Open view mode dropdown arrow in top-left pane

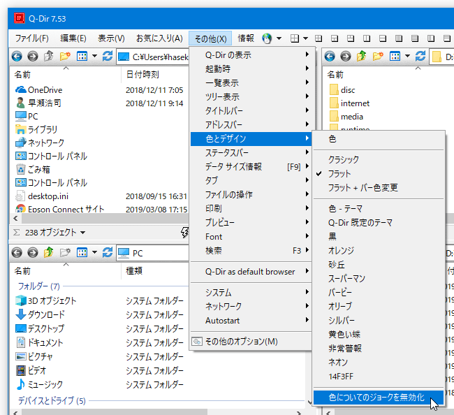point(94,56)
